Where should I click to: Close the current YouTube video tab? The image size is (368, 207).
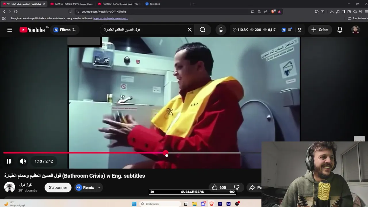[44, 4]
